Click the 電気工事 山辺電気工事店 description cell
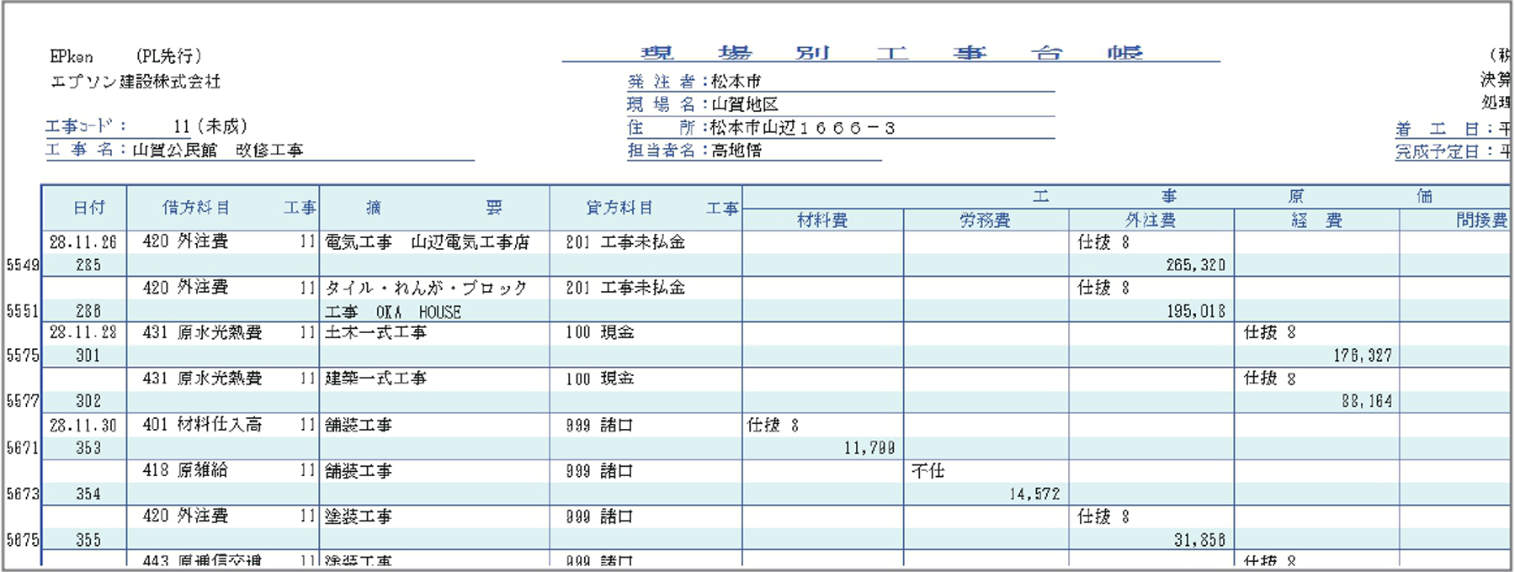Image resolution: width=1515 pixels, height=572 pixels. point(428,242)
